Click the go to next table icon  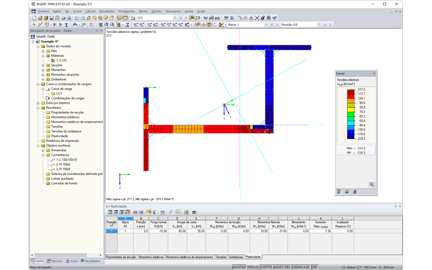(141, 212)
